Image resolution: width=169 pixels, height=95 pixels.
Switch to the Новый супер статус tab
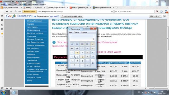80,8
